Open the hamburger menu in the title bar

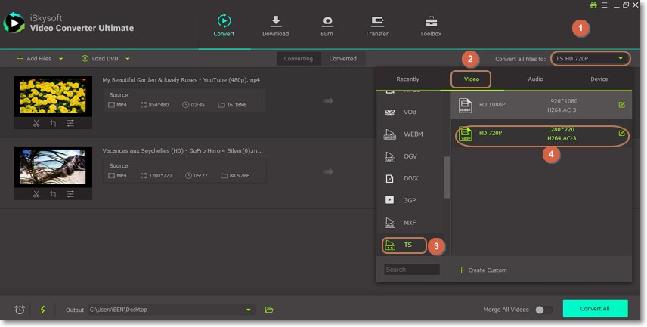(604, 5)
